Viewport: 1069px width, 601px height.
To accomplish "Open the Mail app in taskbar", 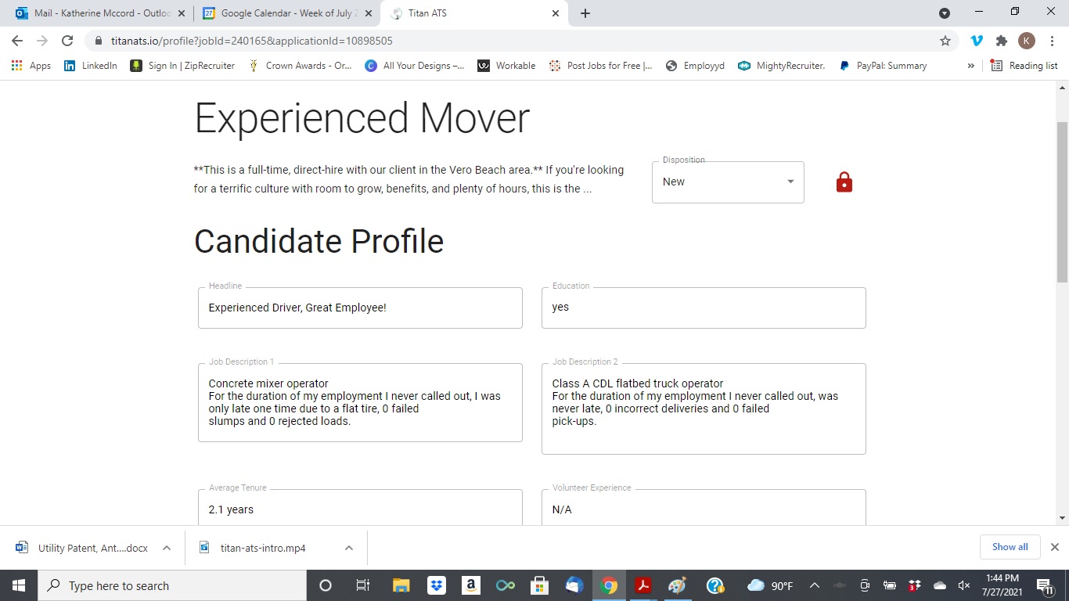I will point(574,585).
